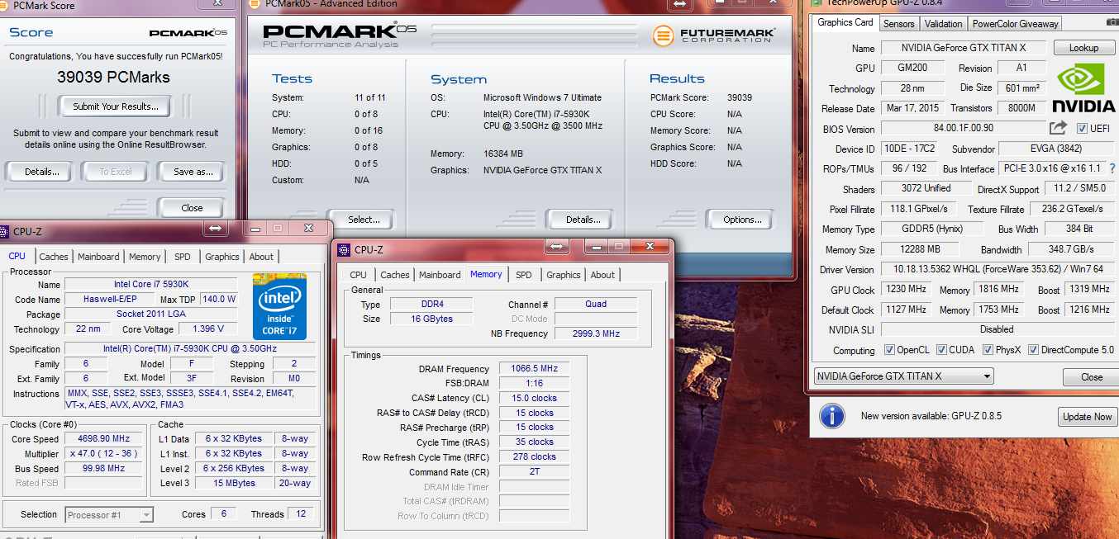Click the To Excel button
This screenshot has height=539, width=1119.
coord(116,172)
